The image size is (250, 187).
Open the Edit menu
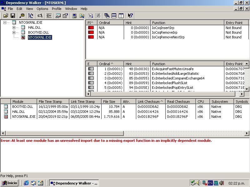pos(19,9)
